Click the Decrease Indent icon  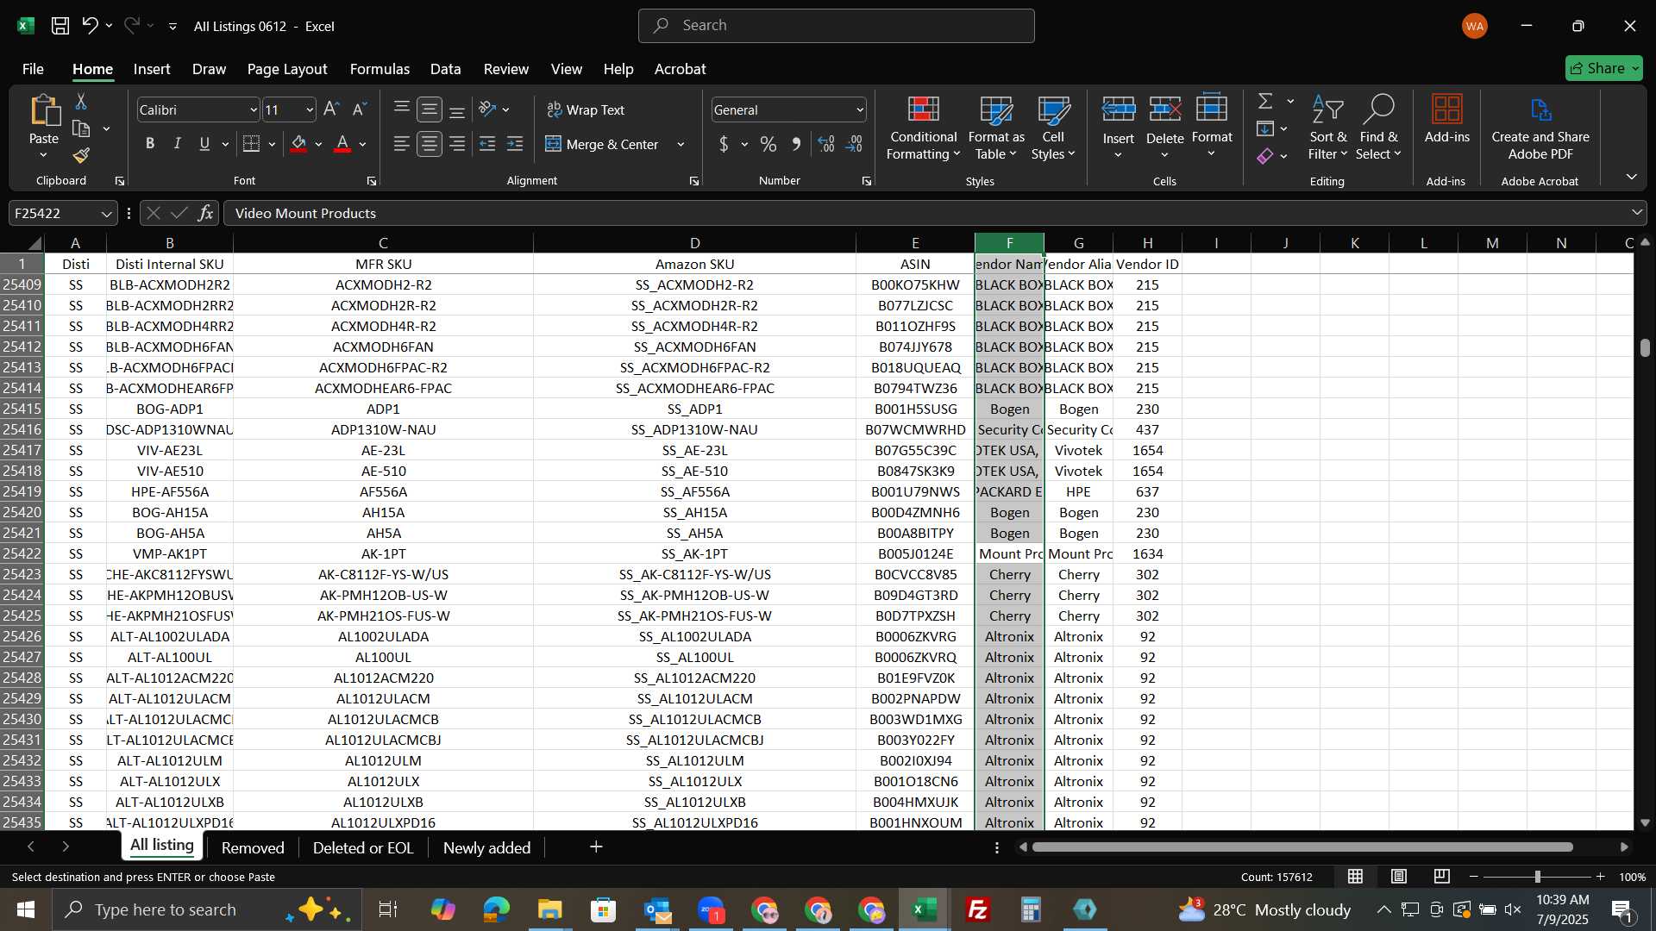click(487, 144)
